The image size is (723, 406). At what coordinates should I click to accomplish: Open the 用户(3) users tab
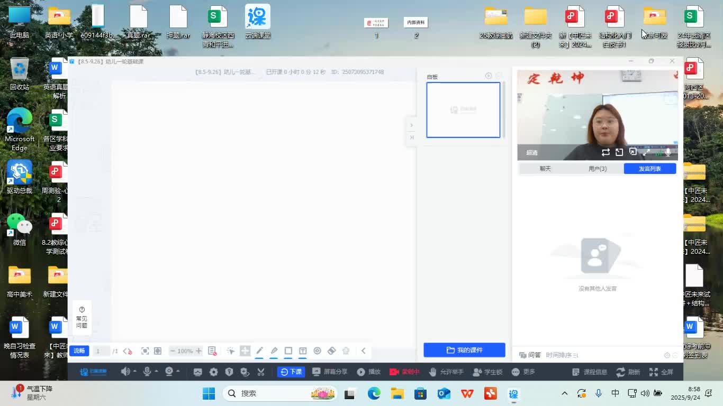point(598,169)
